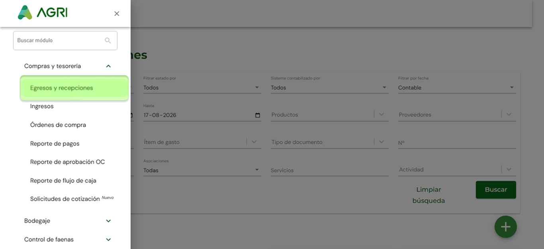The width and height of the screenshot is (544, 249).
Task: Open Egresos y recepciones module
Action: pyautogui.click(x=74, y=88)
